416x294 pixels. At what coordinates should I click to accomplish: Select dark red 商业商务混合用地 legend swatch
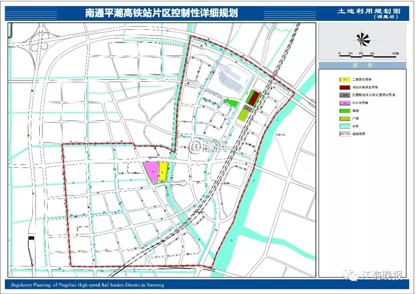coord(344,87)
